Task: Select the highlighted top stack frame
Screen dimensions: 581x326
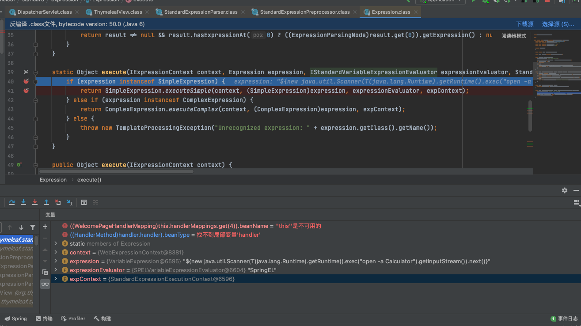Action: (x=17, y=240)
